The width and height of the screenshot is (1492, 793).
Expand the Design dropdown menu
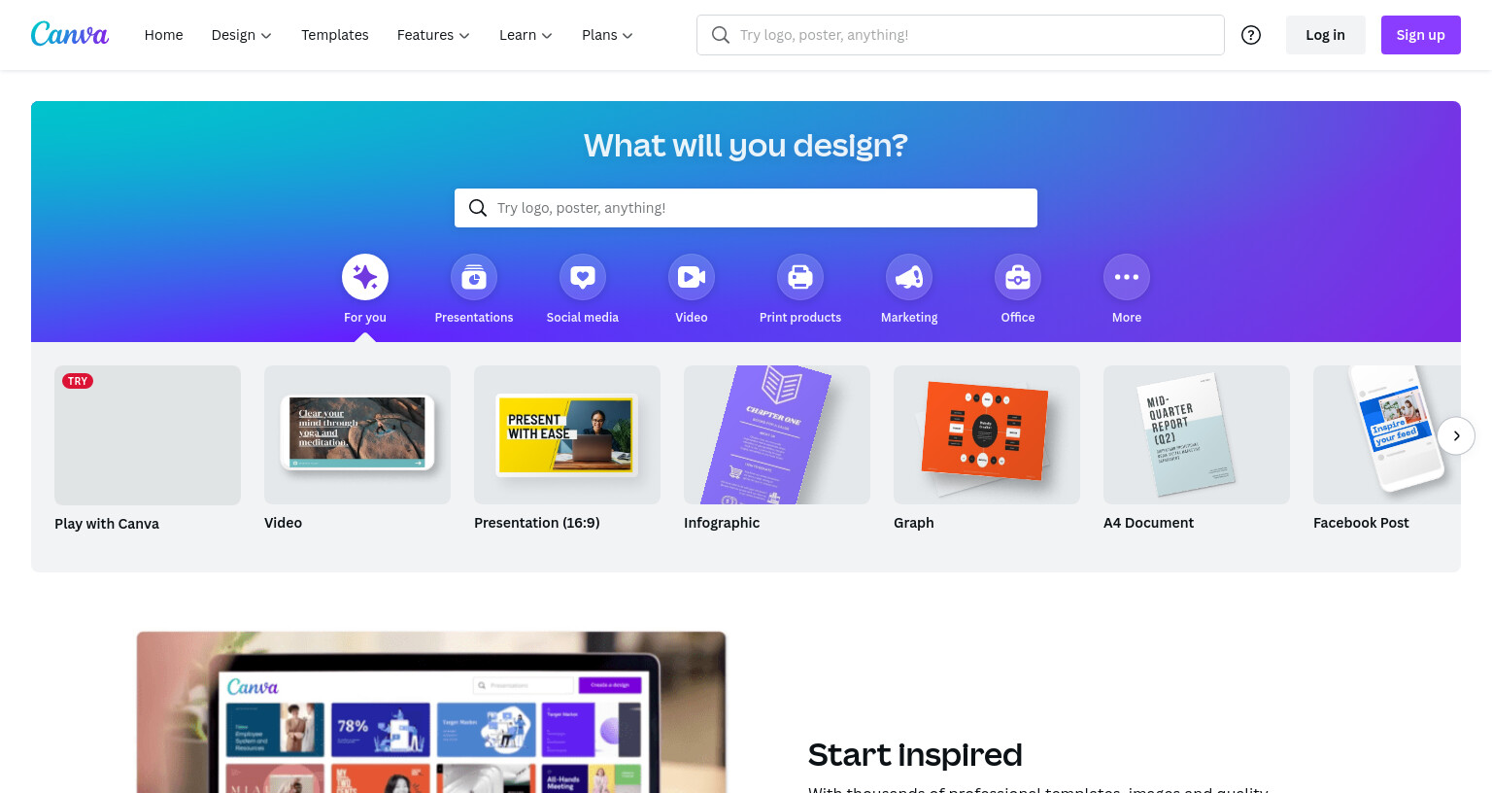[x=241, y=35]
